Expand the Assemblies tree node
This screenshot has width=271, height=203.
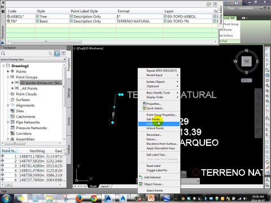[x=8, y=139]
